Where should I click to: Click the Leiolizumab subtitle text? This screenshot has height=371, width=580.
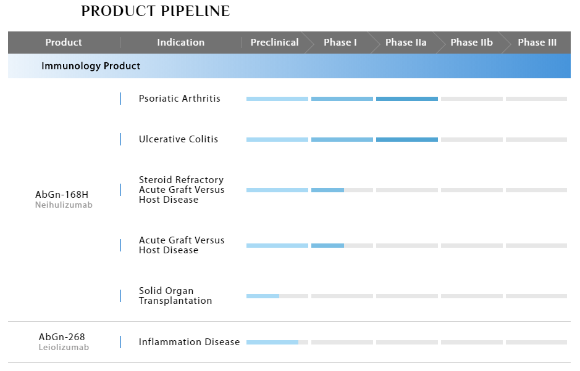[x=64, y=348]
